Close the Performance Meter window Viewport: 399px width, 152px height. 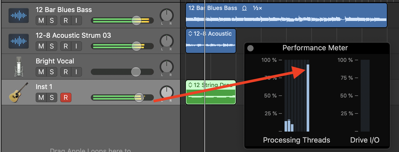click(250, 48)
